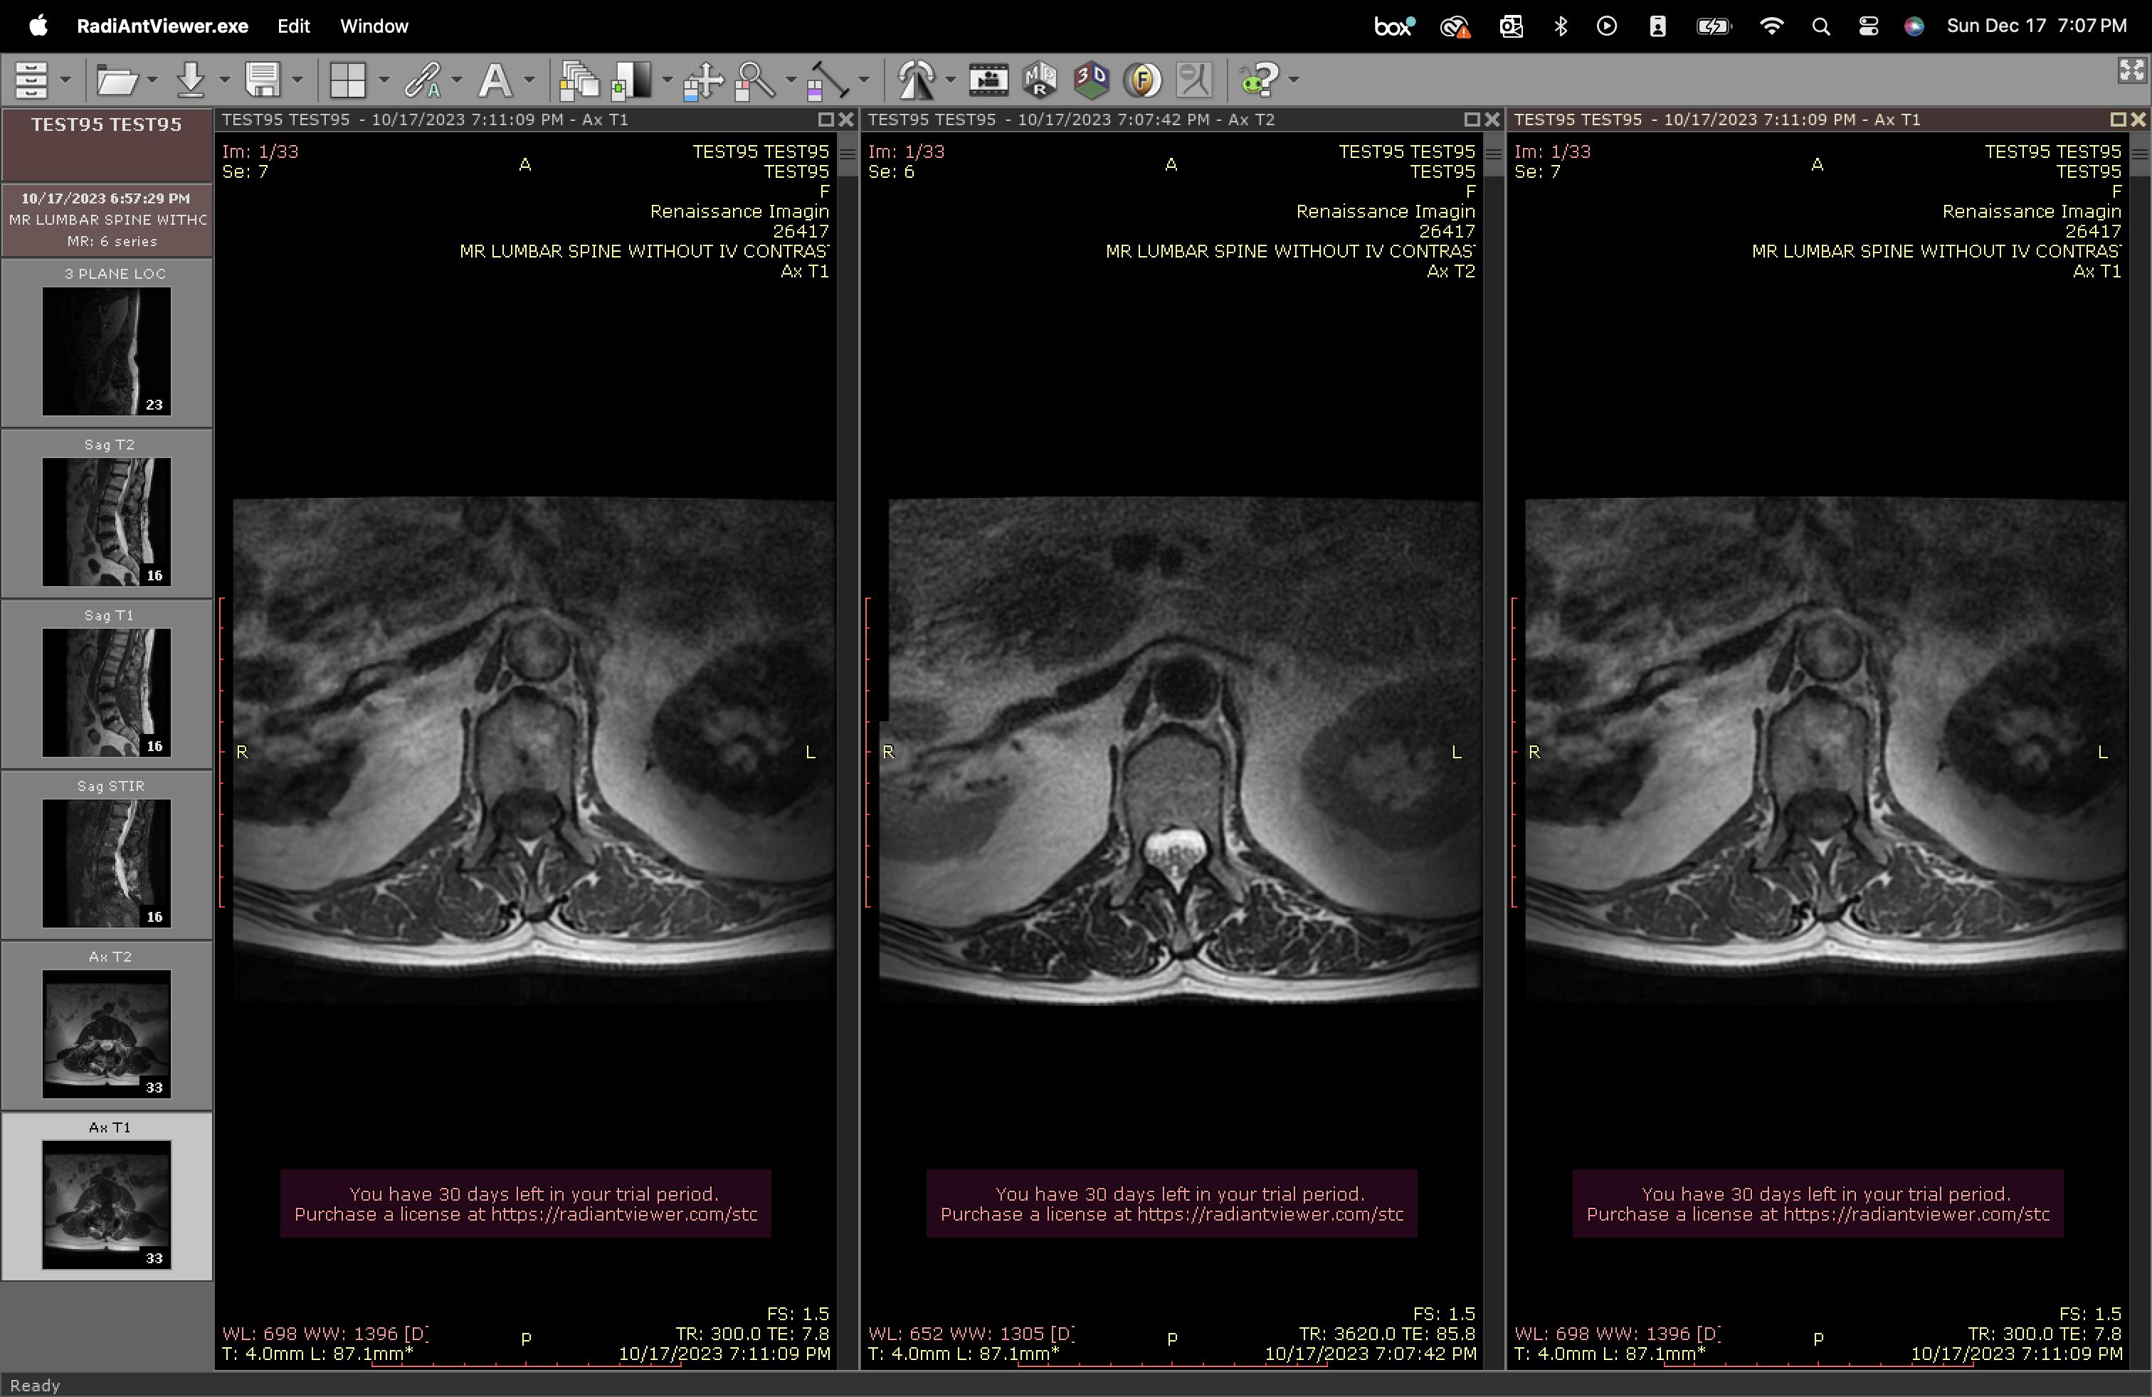Click the Wi-Fi icon in menu bar
This screenshot has height=1397, width=2152.
[x=1771, y=26]
